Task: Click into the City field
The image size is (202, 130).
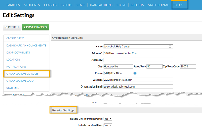Action: pyautogui.click(x=118, y=66)
